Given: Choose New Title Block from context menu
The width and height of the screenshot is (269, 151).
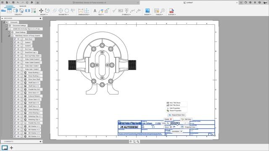Looking at the screenshot, I should [175, 103].
